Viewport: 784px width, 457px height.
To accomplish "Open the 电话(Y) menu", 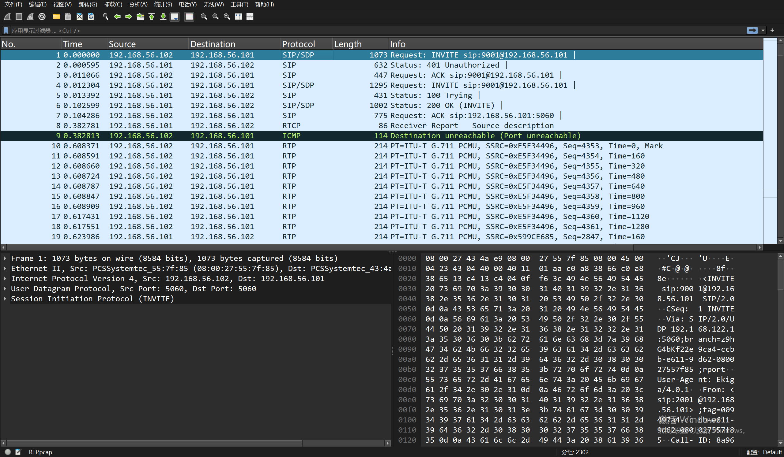I will (x=187, y=4).
